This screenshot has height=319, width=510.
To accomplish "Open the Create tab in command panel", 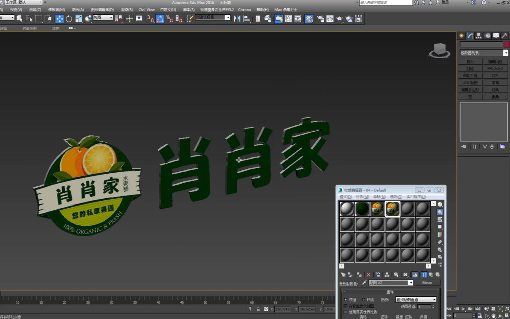I will [x=462, y=36].
